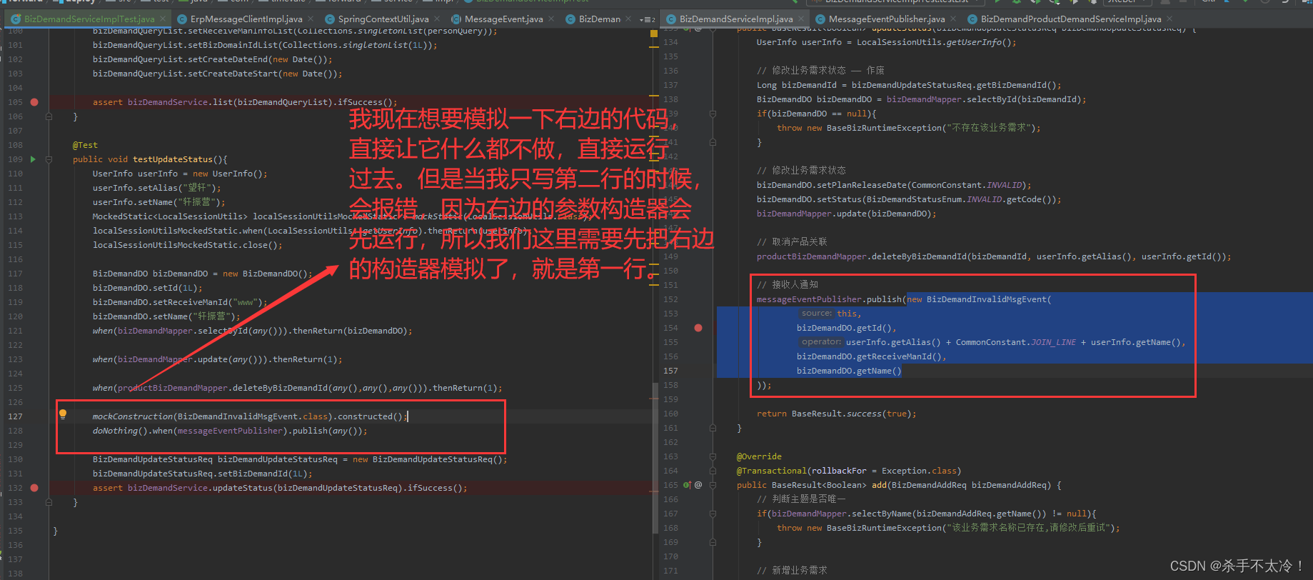Click the assert updateStatus statement on line 132
This screenshot has height=580, width=1313.
(x=280, y=488)
